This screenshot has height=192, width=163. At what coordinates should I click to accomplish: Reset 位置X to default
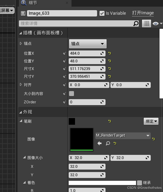coord(110,53)
